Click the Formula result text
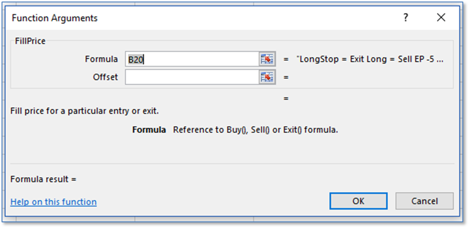Viewport: 469px width, 228px height. click(x=43, y=179)
